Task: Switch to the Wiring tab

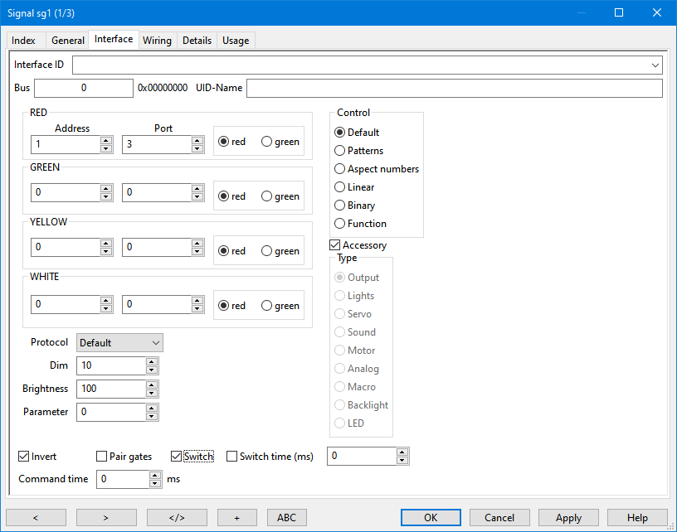Action: [157, 39]
